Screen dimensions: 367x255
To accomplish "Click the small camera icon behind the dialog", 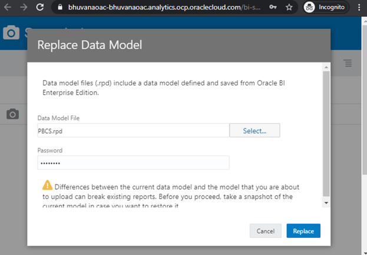I will point(13,114).
